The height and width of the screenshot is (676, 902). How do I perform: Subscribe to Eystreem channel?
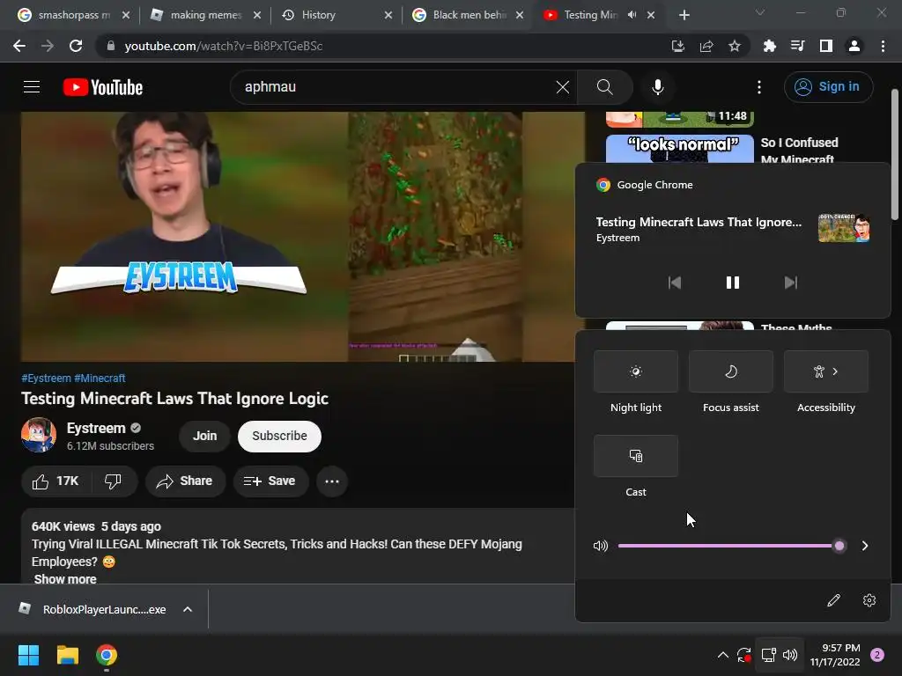[x=279, y=436]
